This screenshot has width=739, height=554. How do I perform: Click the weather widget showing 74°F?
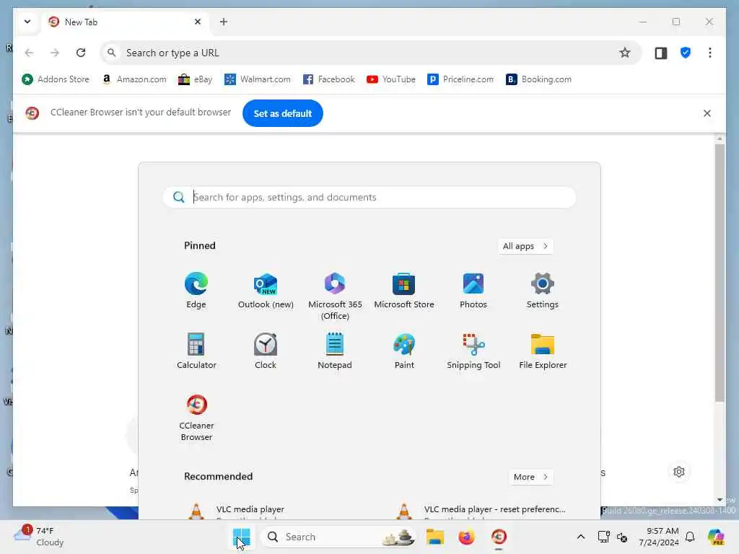(39, 537)
